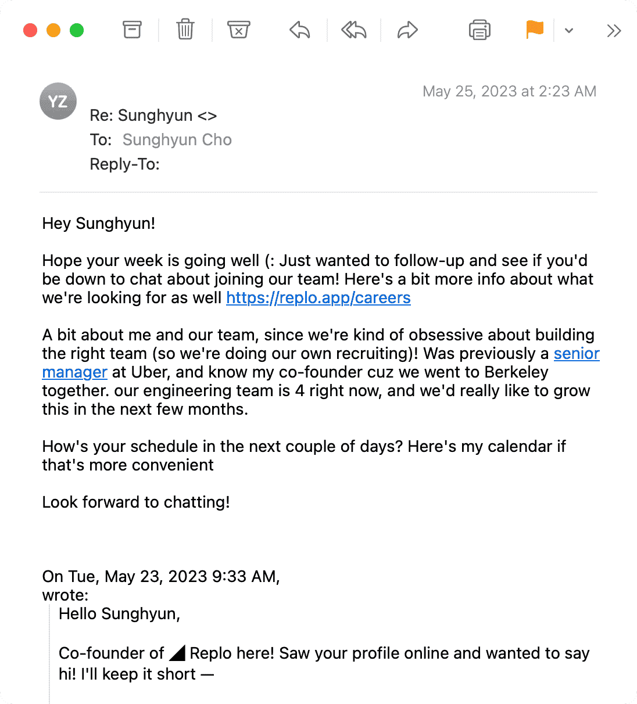Click the Replo logo in the quoted text

coord(177,653)
